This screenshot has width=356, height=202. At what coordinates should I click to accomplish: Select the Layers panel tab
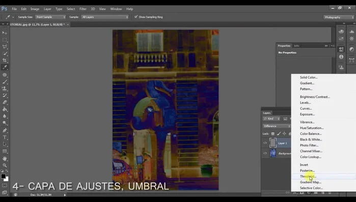pyautogui.click(x=267, y=113)
